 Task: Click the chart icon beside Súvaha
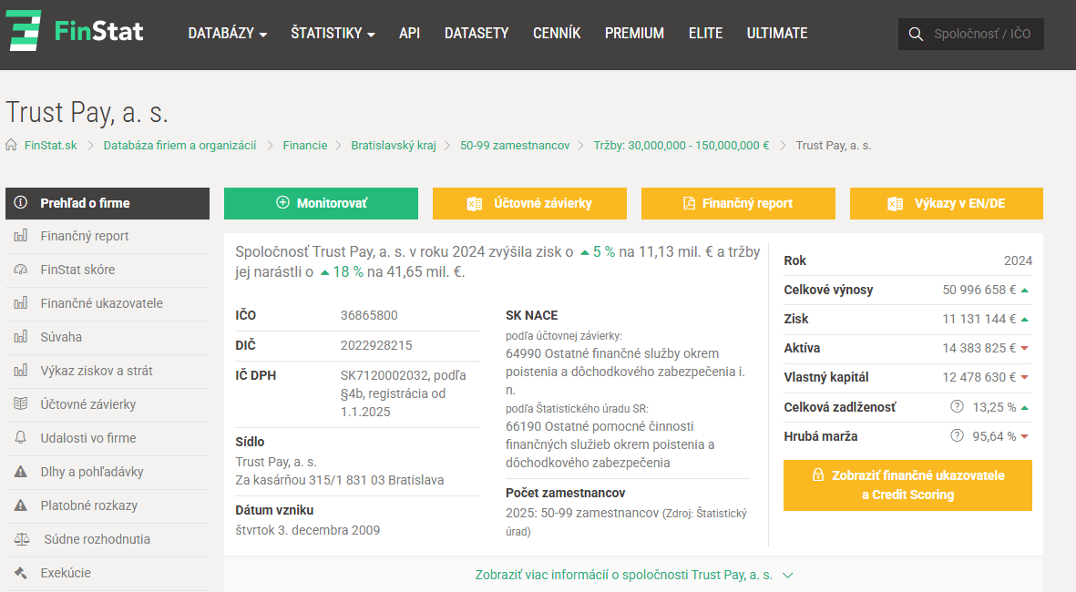[21, 337]
